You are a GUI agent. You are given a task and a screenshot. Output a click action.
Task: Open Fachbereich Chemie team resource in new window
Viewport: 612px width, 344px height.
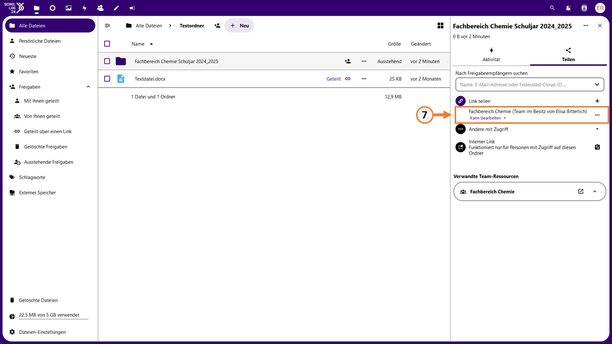tap(580, 192)
